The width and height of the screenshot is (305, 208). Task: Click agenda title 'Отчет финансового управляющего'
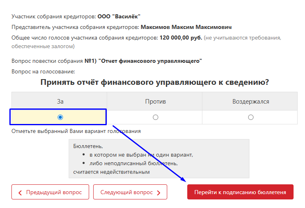pos(150,61)
